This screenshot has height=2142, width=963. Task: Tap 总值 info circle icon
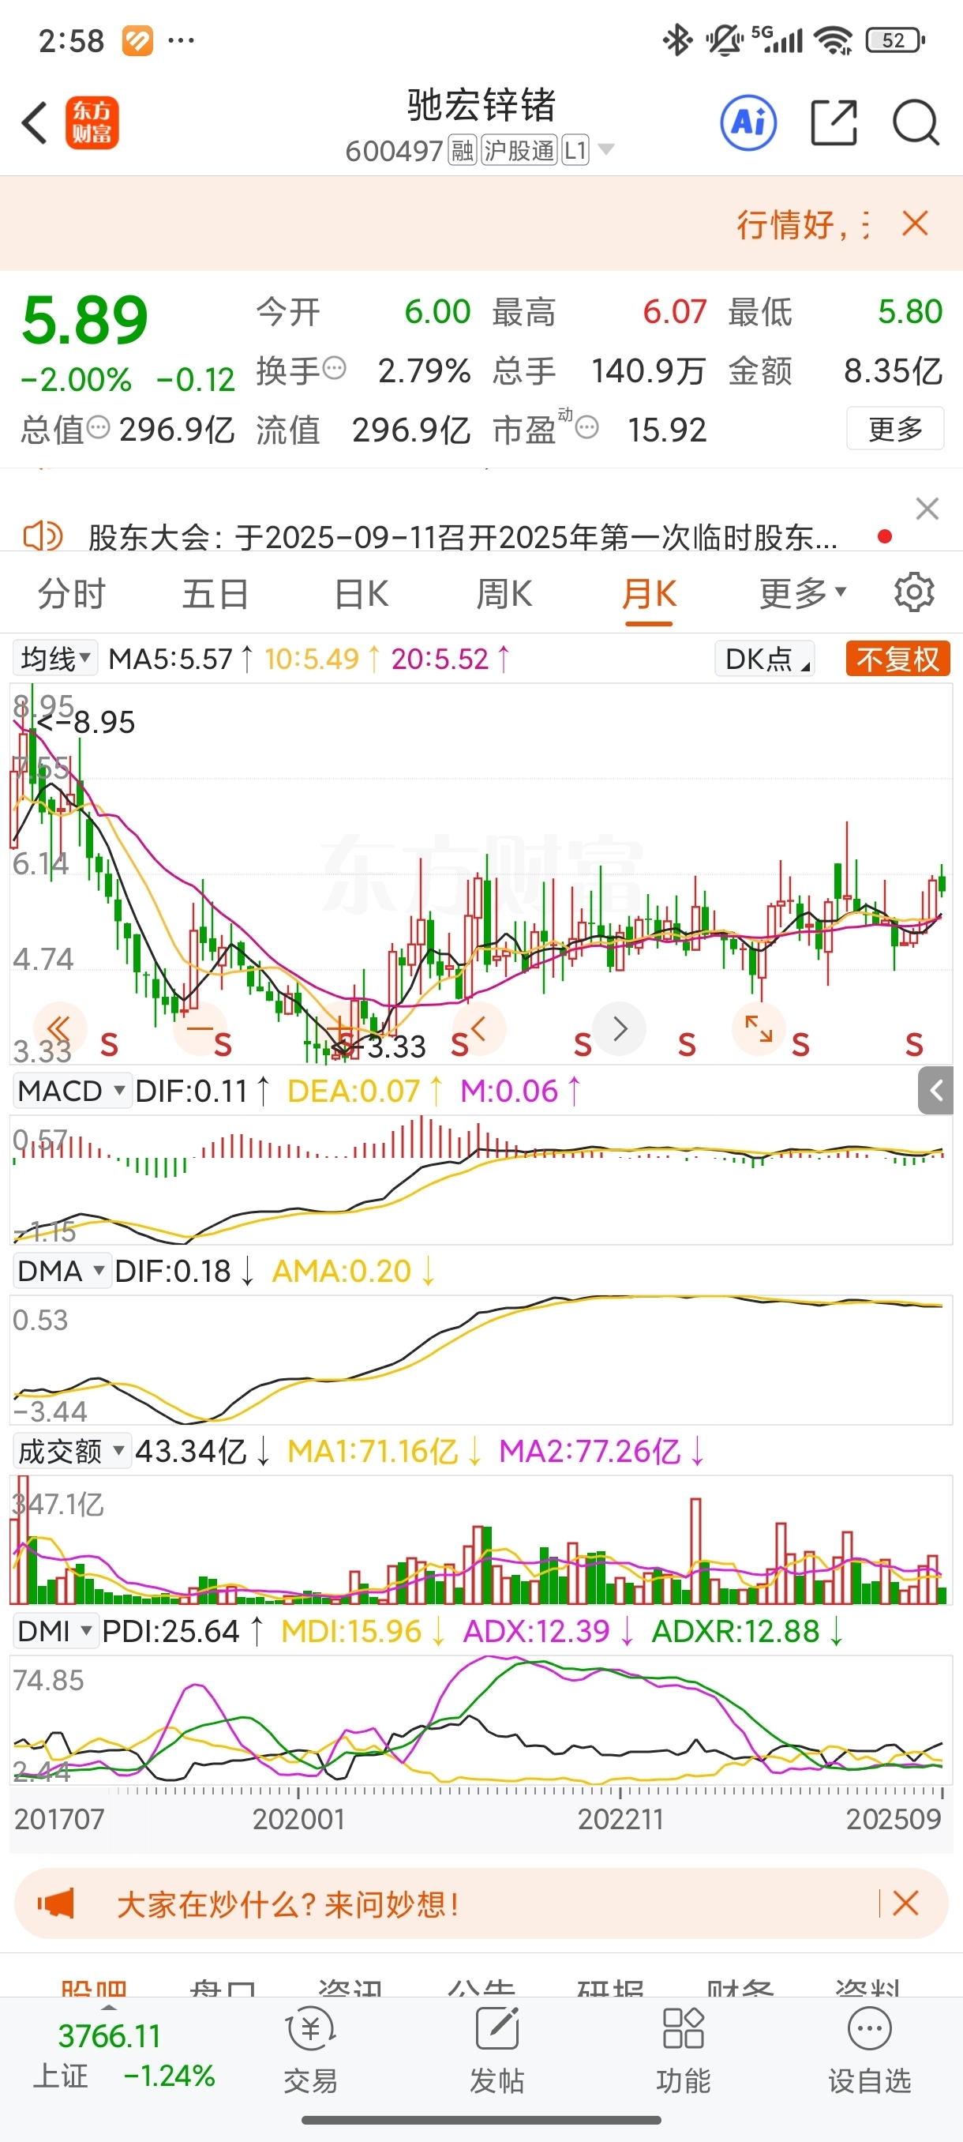pos(98,428)
